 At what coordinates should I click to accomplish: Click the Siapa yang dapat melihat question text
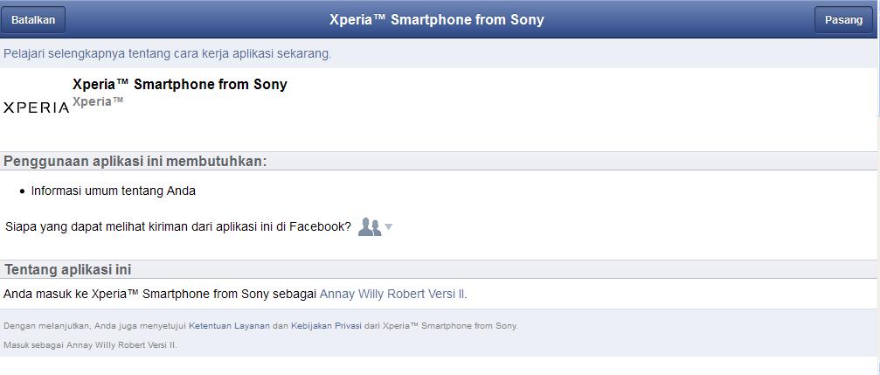click(x=177, y=227)
